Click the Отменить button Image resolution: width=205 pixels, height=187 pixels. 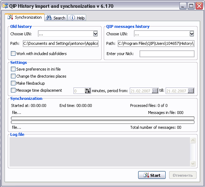coord(183,175)
